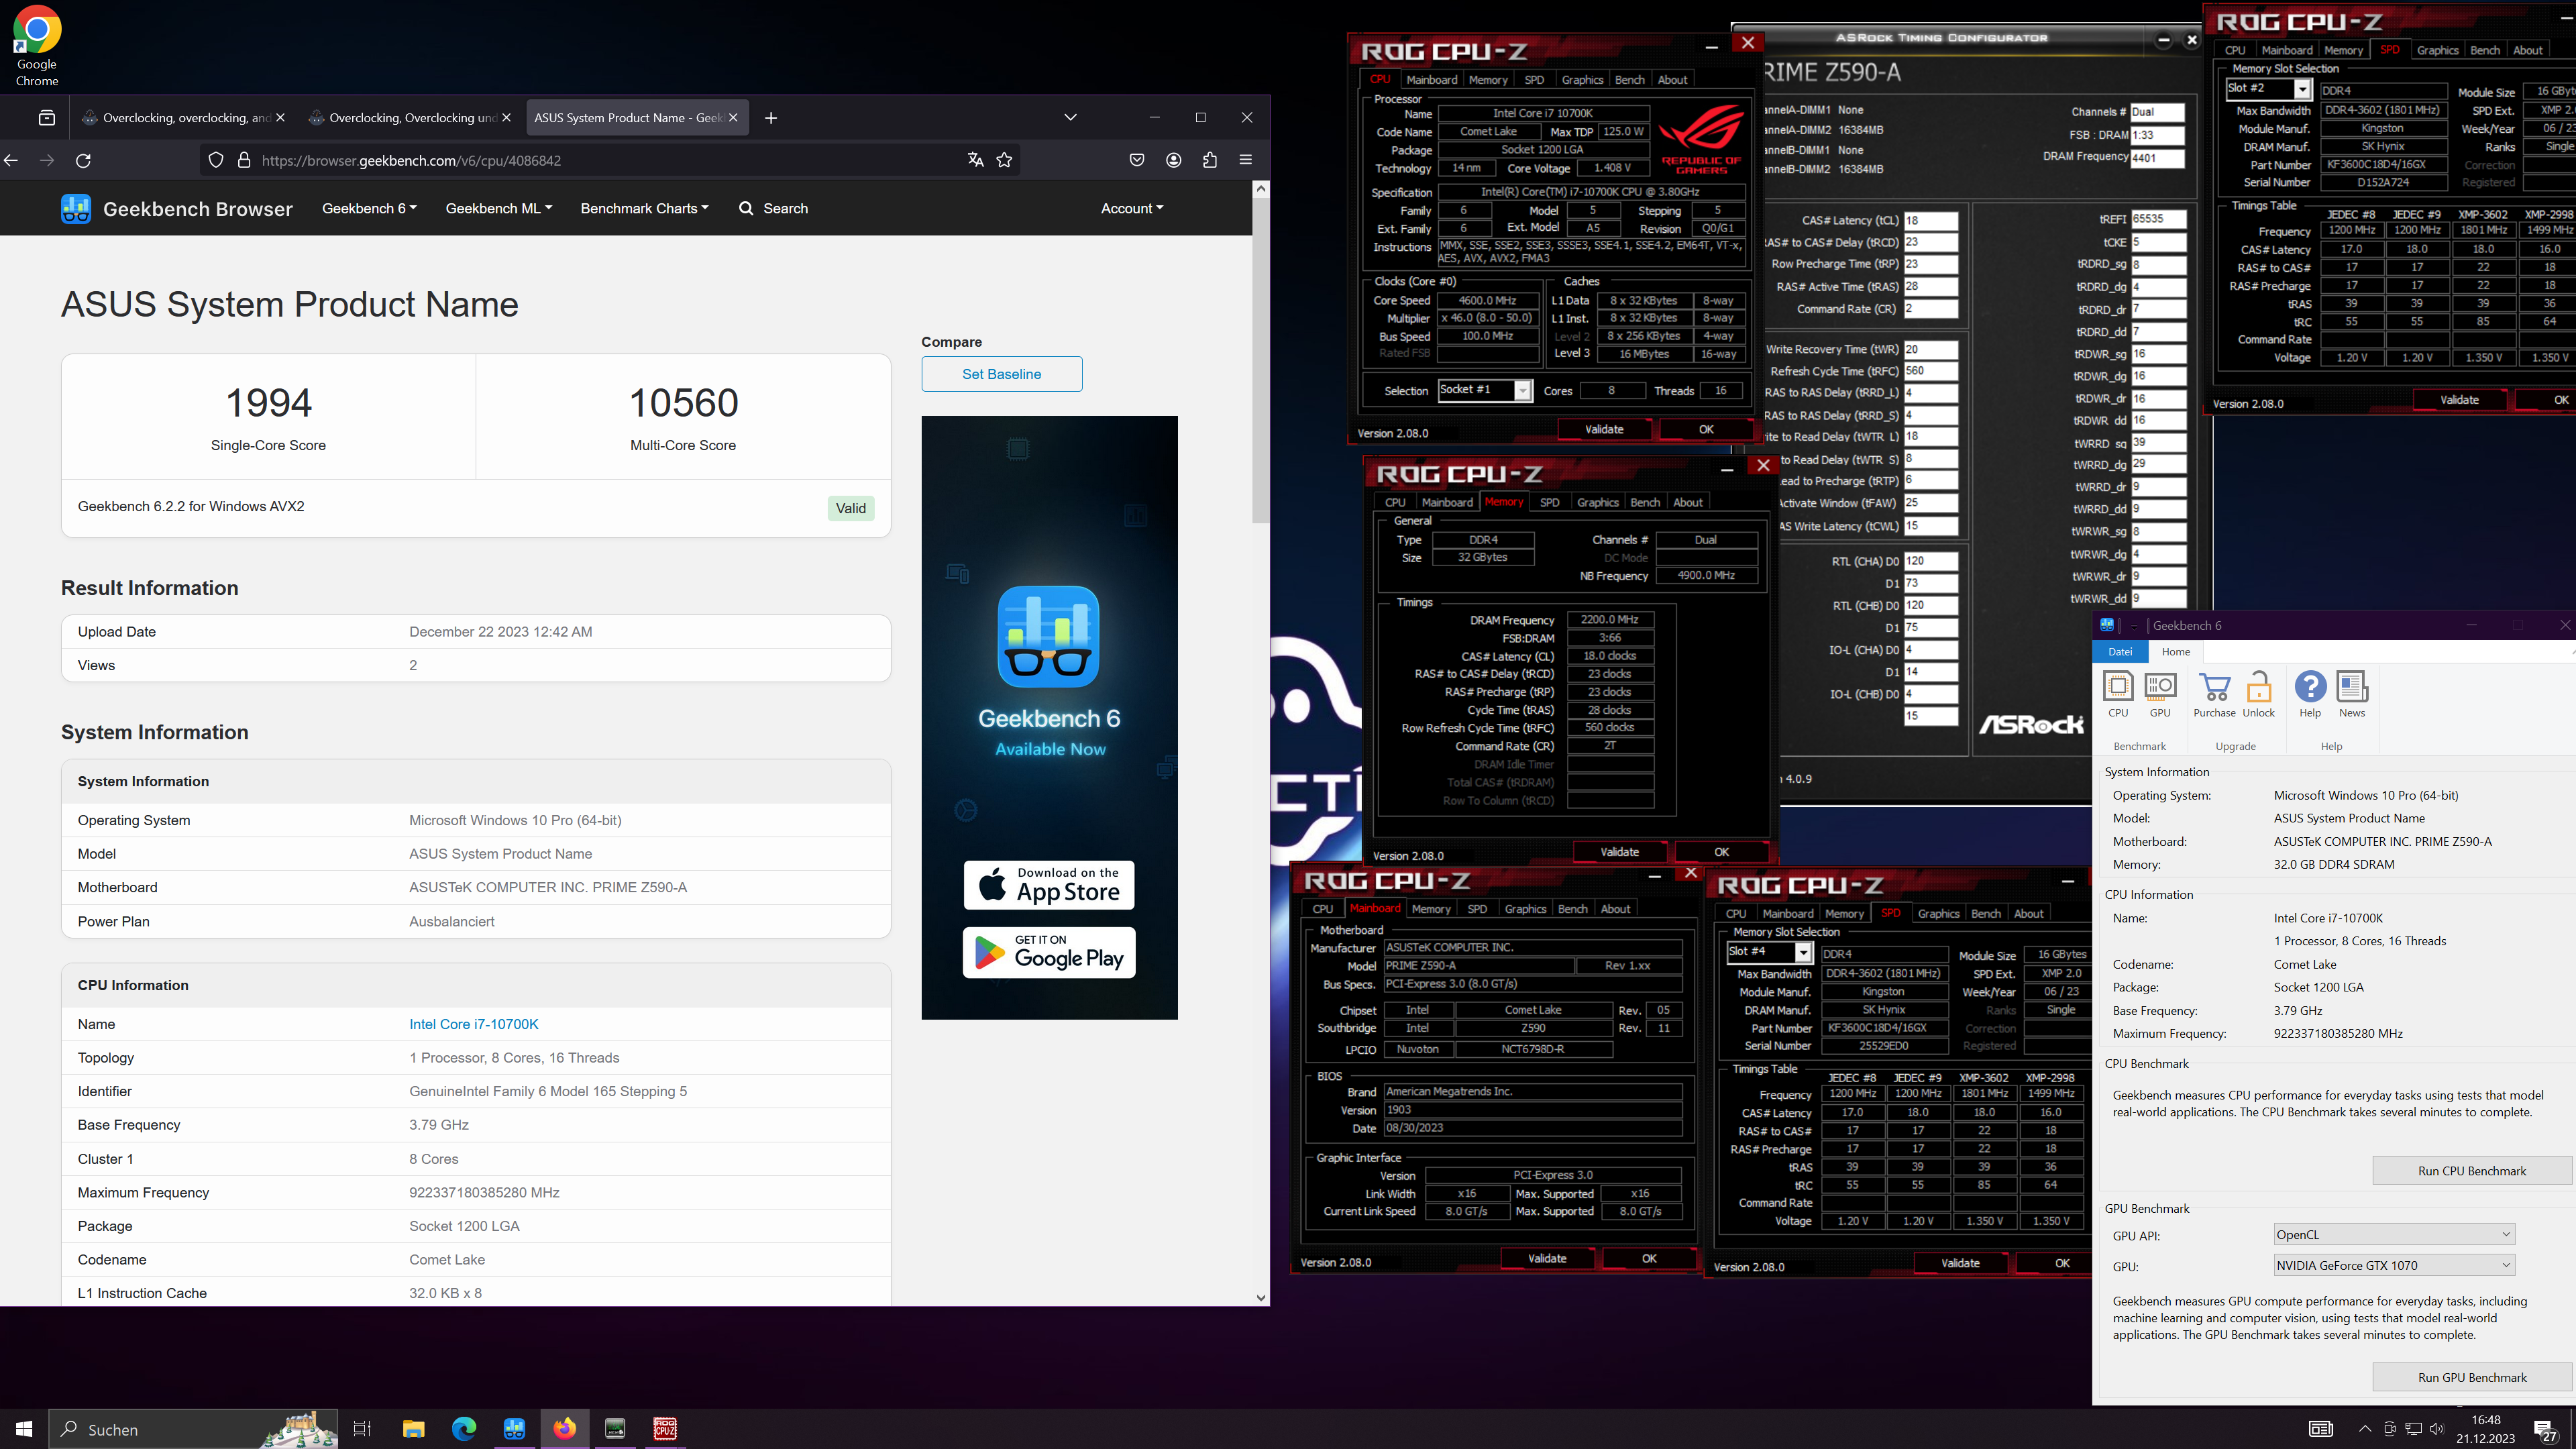Open File Explorer from the taskbar
This screenshot has width=2576, height=1449.
(414, 1429)
